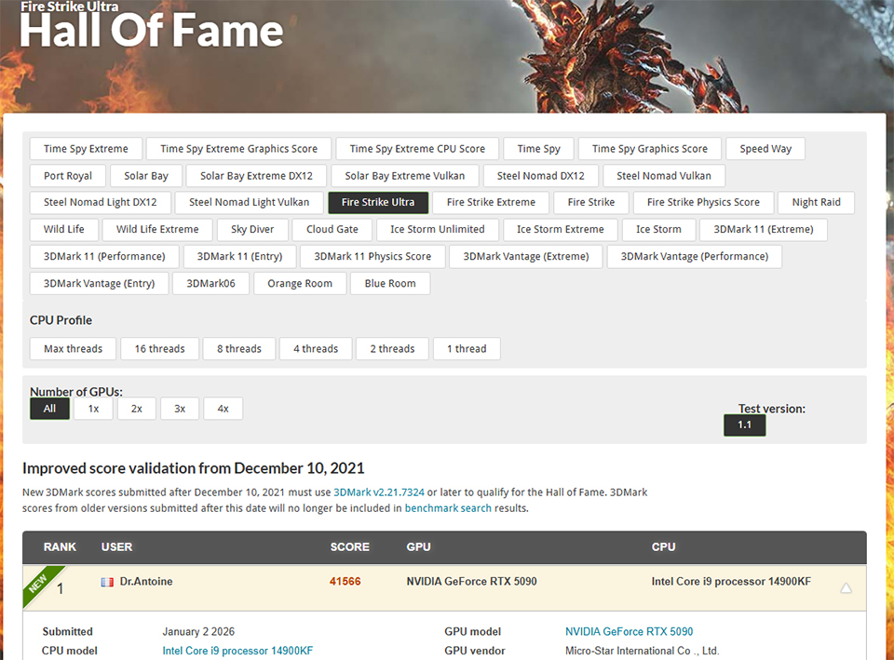Open the Wild Life Extreme results

[x=159, y=229]
